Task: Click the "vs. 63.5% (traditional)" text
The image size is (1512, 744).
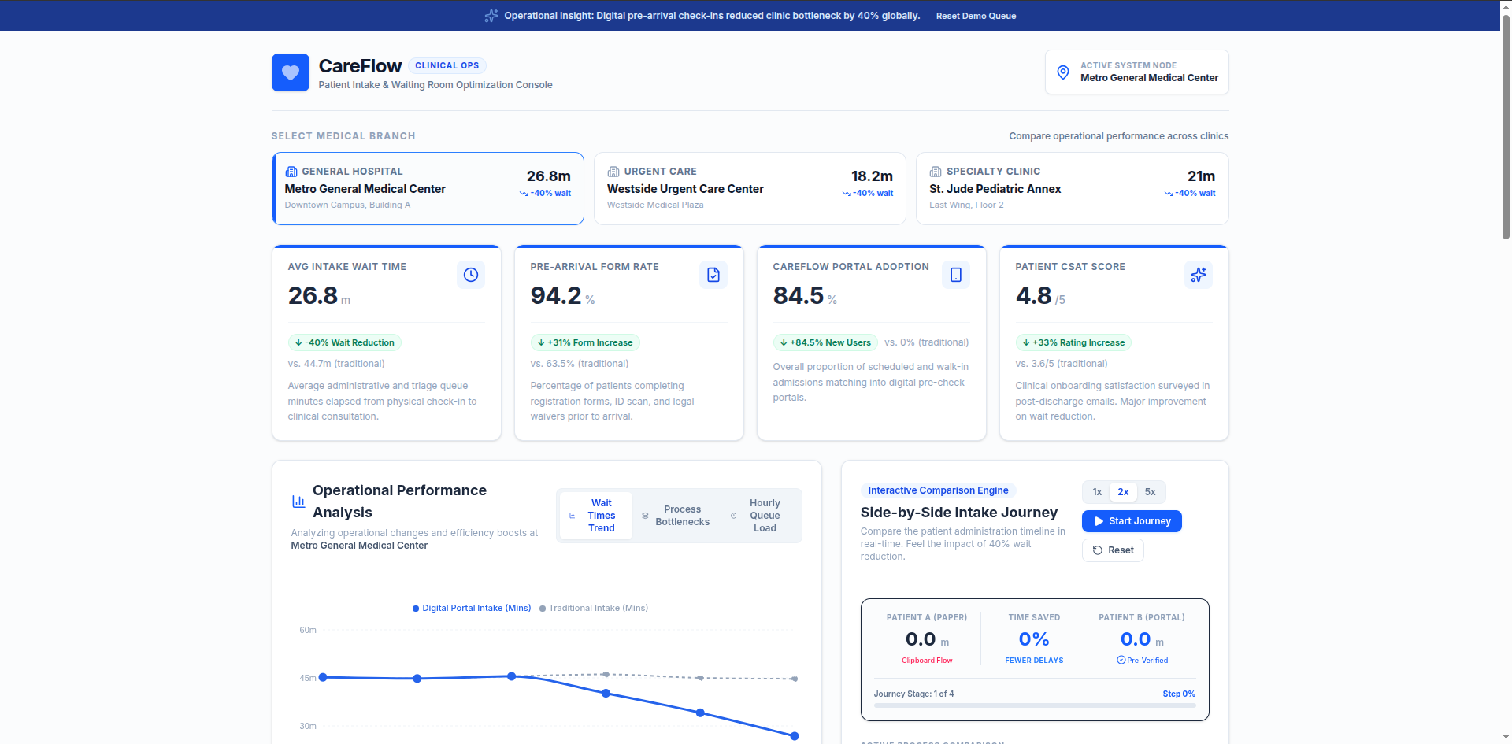Action: [580, 364]
